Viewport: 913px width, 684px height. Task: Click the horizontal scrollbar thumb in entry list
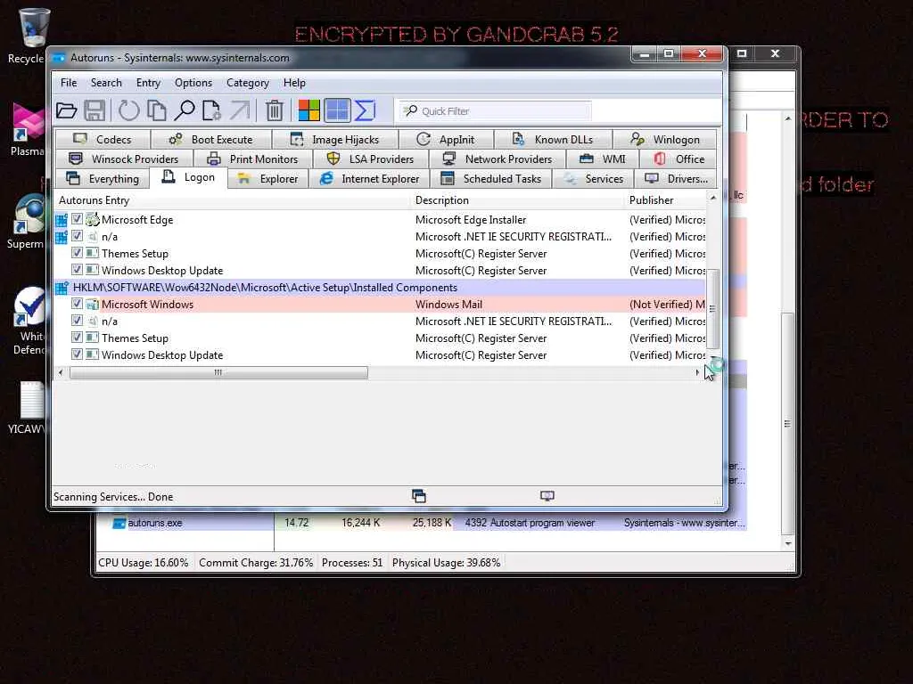[218, 372]
